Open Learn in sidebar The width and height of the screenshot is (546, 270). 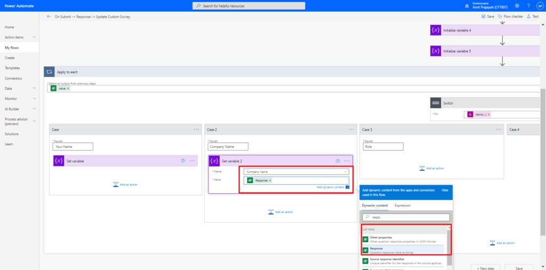(x=9, y=144)
